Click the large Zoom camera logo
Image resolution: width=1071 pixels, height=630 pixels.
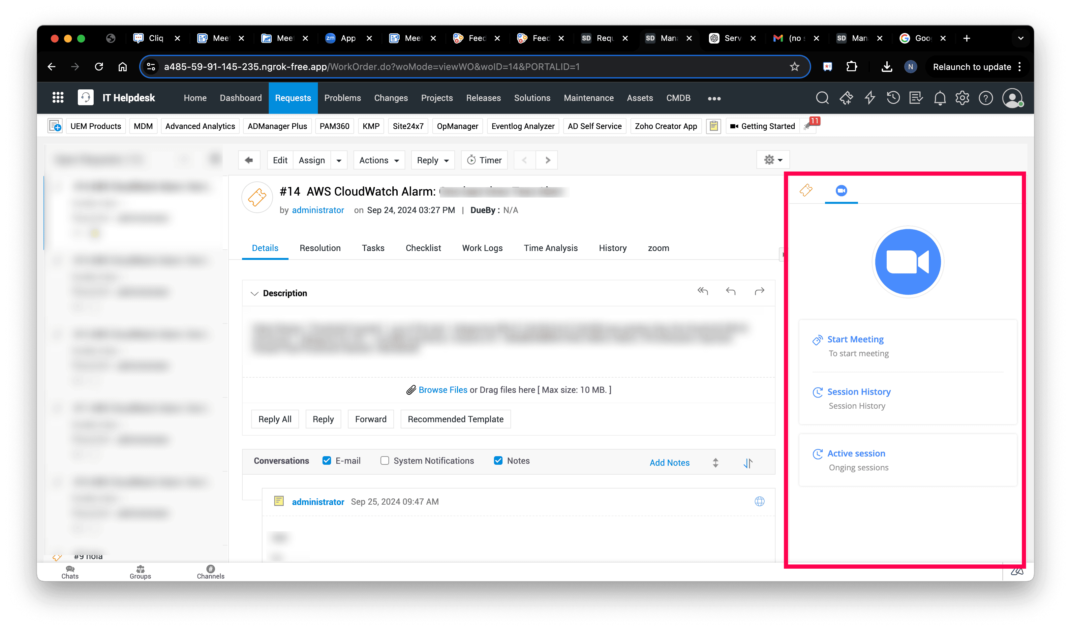point(907,262)
